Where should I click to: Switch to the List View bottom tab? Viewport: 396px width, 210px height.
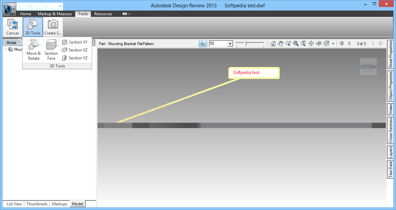14,204
